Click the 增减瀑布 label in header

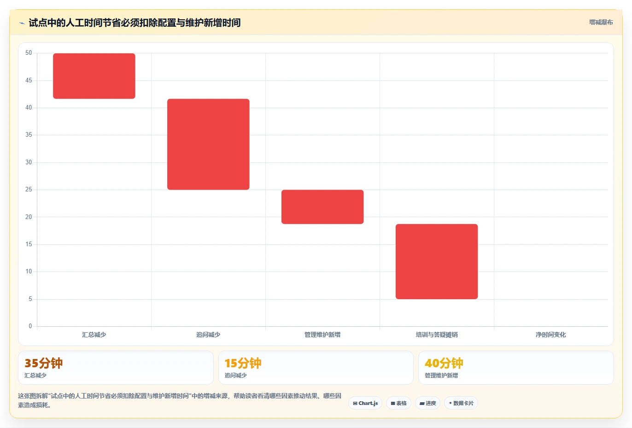point(601,22)
